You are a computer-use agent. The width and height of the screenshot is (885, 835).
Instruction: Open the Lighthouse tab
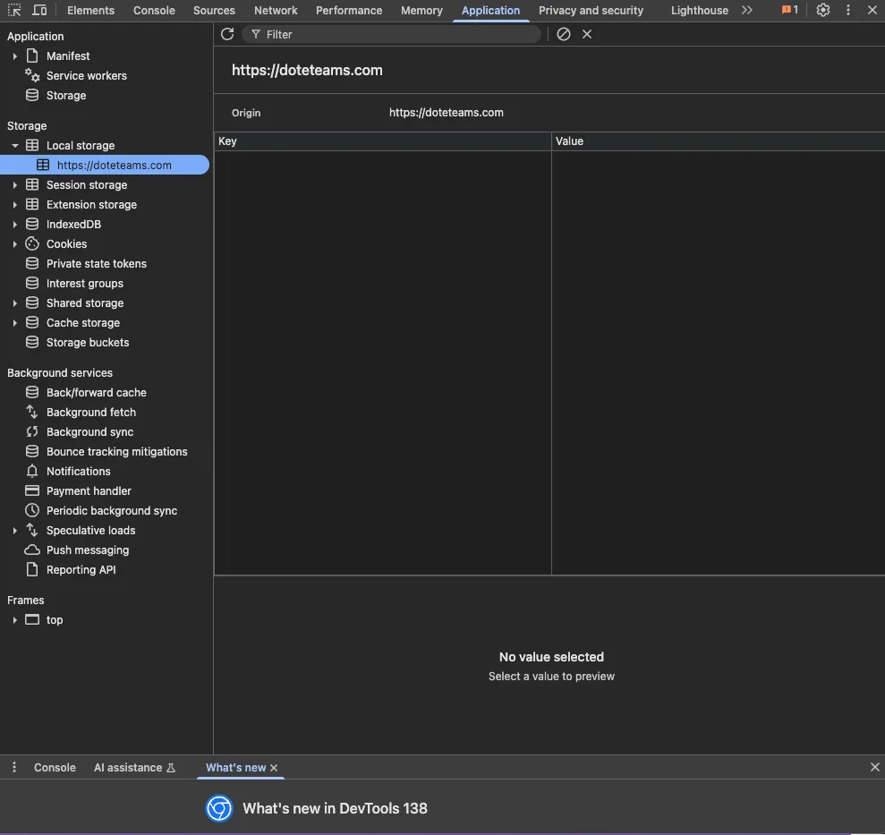[699, 10]
